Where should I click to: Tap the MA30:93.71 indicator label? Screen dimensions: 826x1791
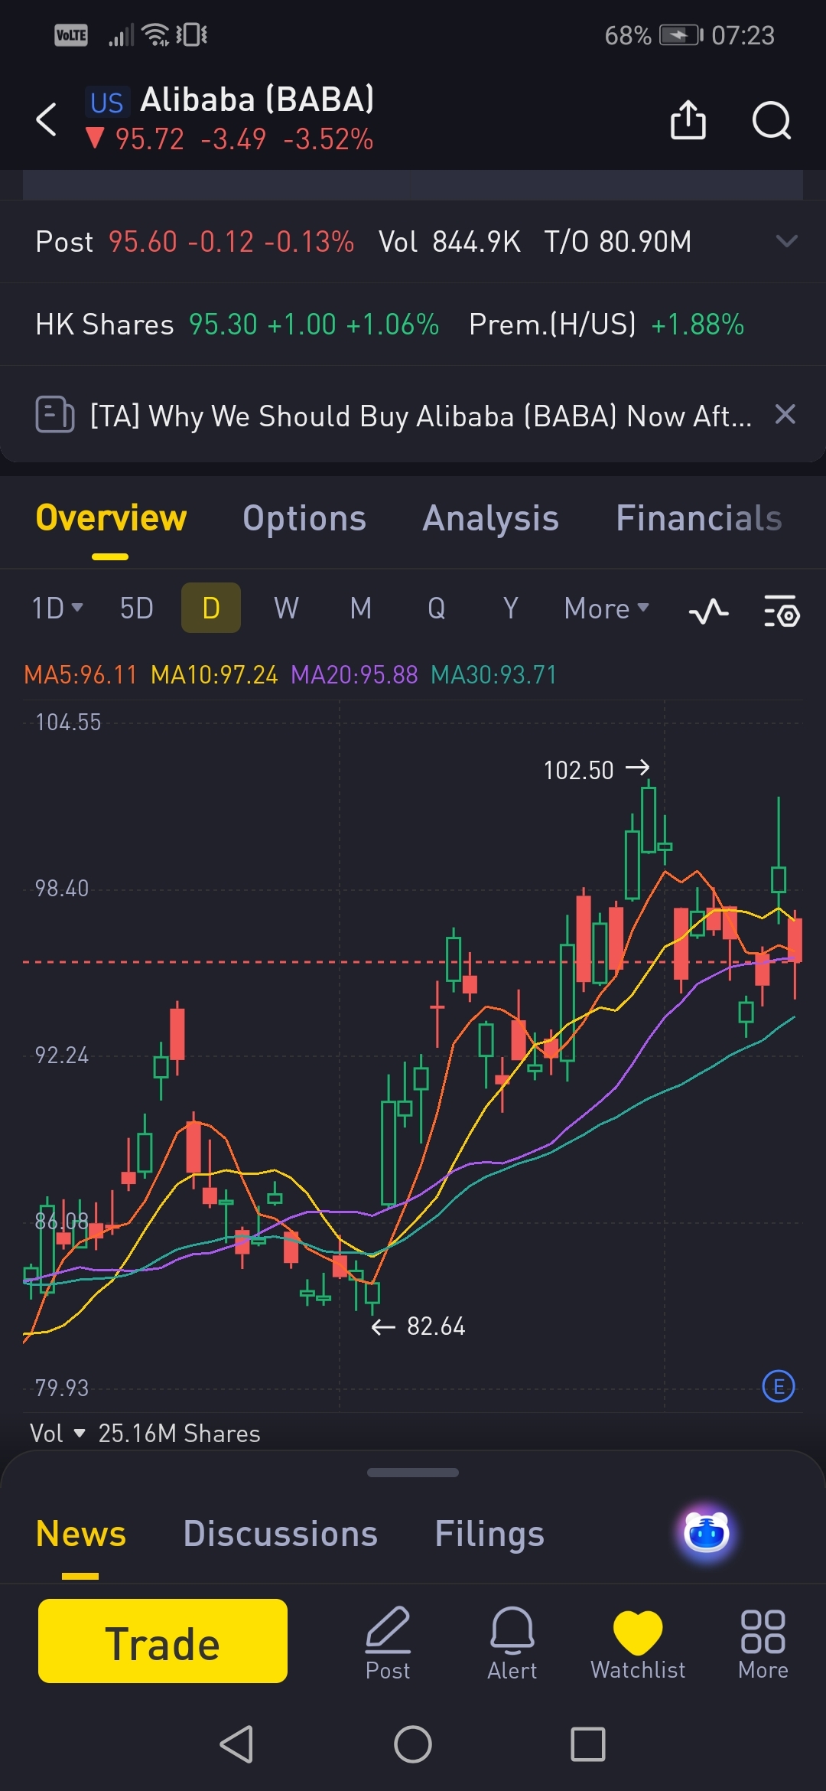point(494,674)
